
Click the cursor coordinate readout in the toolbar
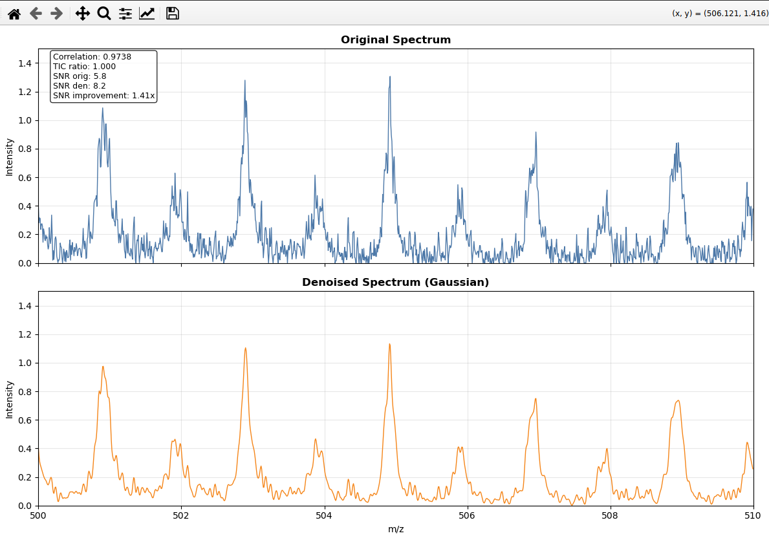point(719,13)
